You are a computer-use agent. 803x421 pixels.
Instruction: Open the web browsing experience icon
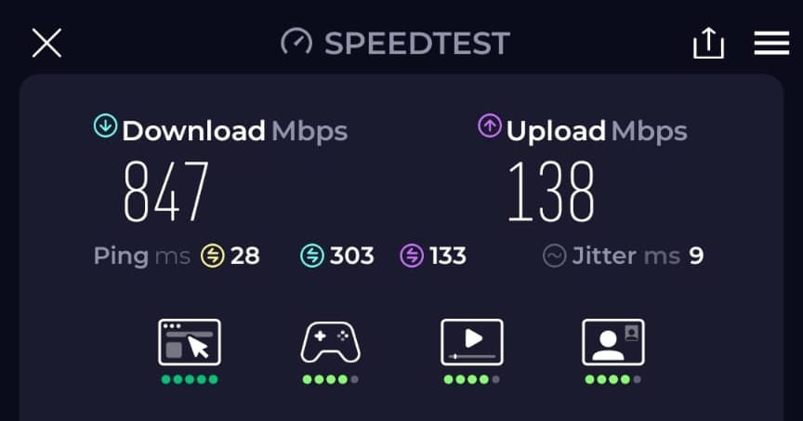tap(190, 342)
